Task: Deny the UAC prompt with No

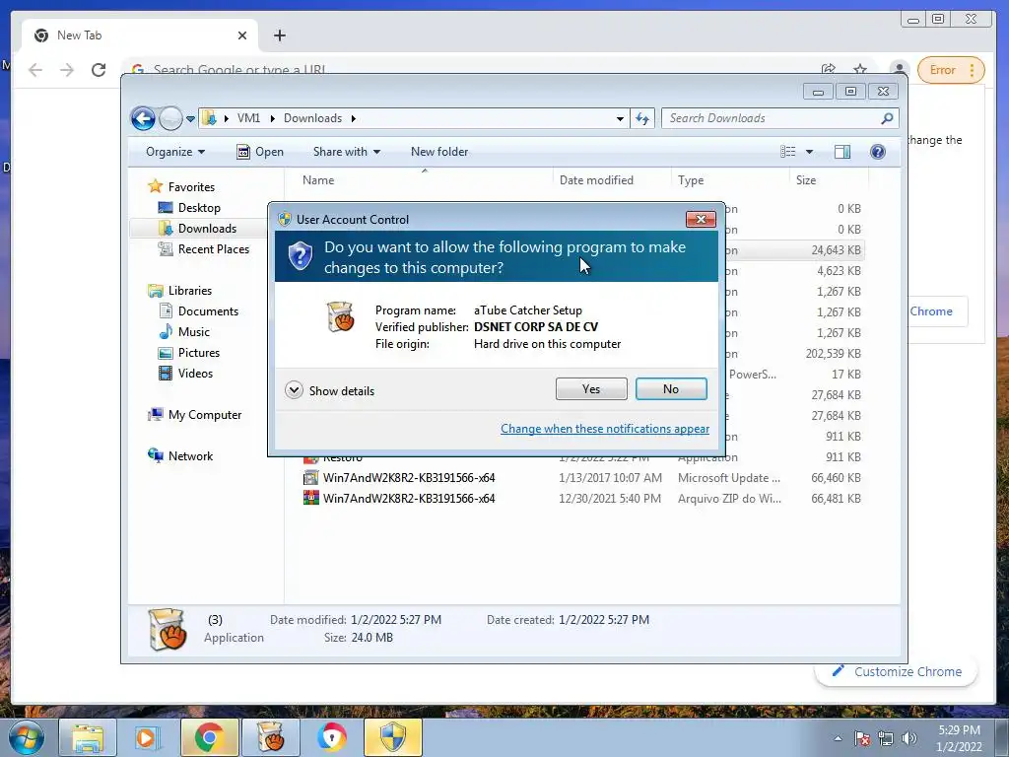Action: 670,388
